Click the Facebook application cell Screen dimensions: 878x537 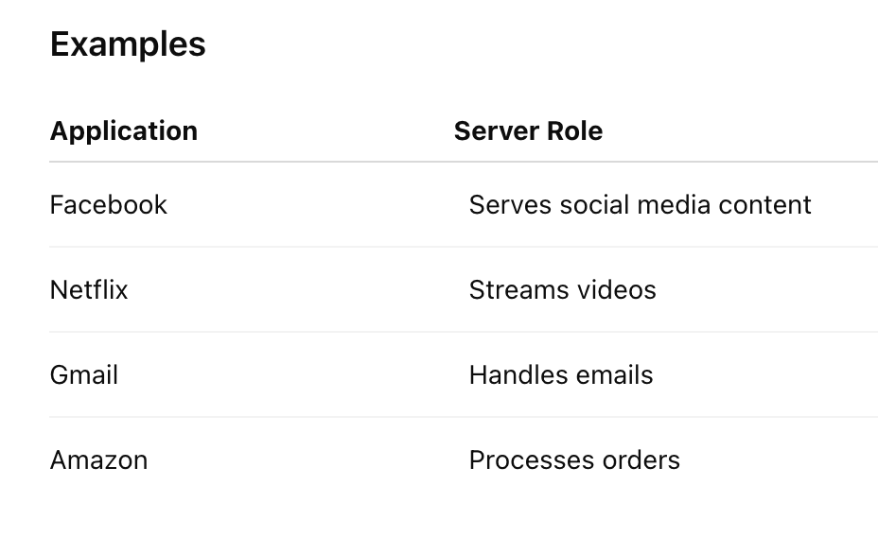pos(108,205)
